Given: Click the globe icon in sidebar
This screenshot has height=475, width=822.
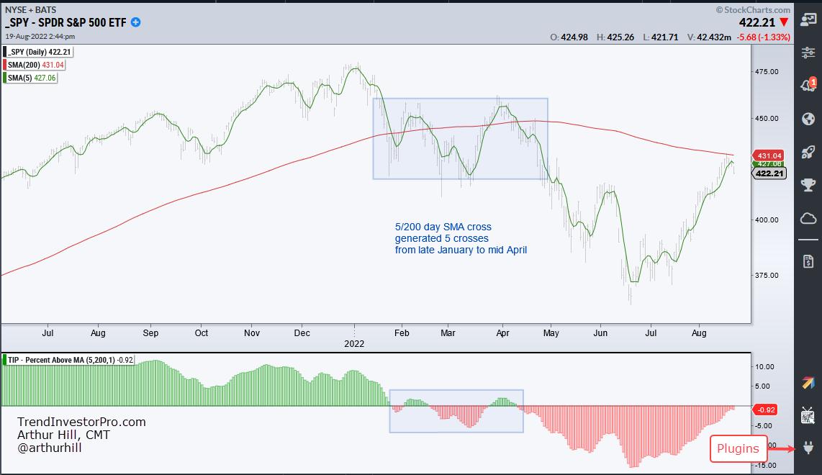Looking at the screenshot, I should pyautogui.click(x=808, y=119).
